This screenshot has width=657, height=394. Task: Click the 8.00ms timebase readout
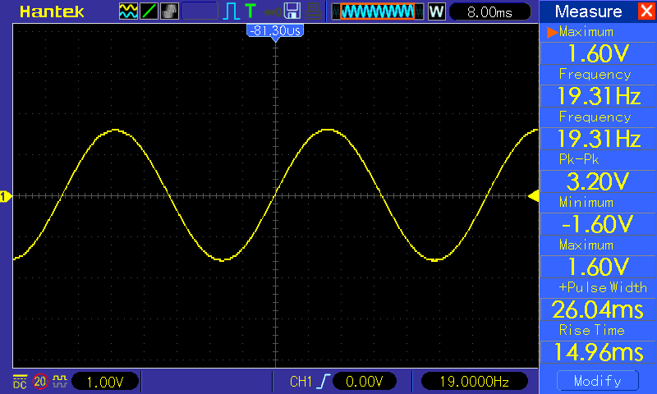[489, 11]
